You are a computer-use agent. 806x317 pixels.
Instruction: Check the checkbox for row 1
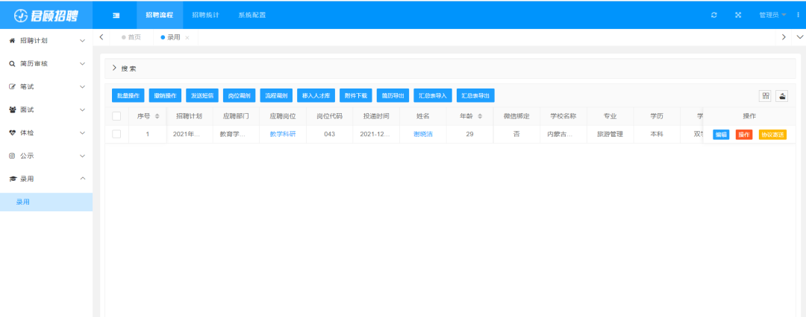(116, 134)
